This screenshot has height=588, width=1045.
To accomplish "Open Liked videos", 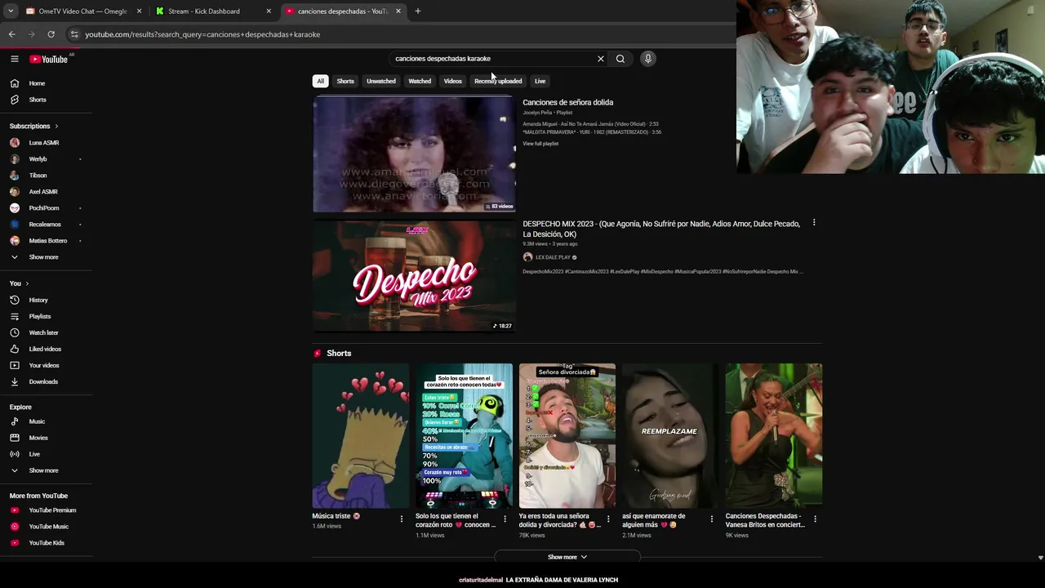I will point(45,349).
